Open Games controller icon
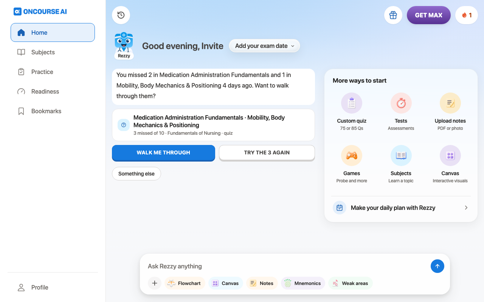Viewport: 484px width, 302px height. 352,156
